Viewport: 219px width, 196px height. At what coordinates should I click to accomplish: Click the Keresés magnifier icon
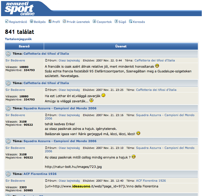click(x=131, y=22)
